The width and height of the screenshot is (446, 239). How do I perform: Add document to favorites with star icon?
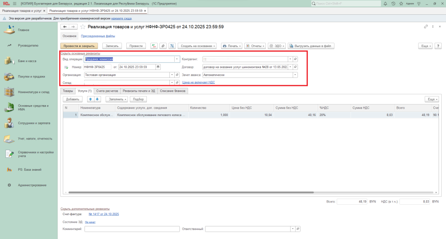coord(83,27)
